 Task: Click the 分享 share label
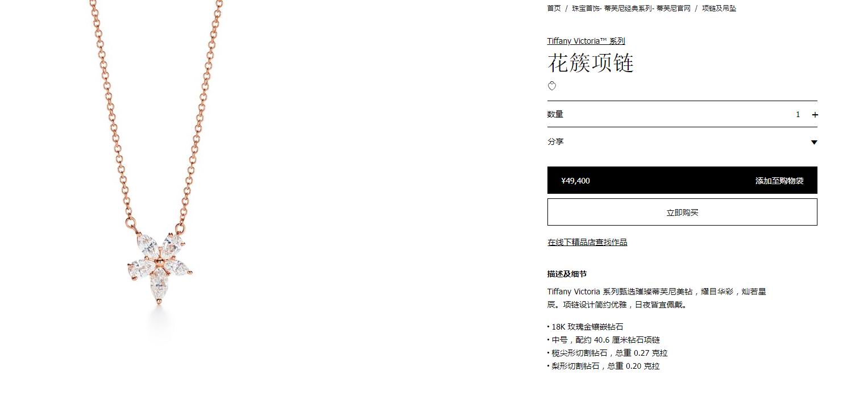555,142
